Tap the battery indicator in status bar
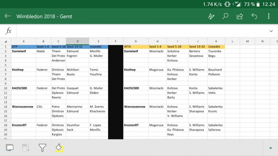Viewport: 278px width, 156px height. [258, 4]
